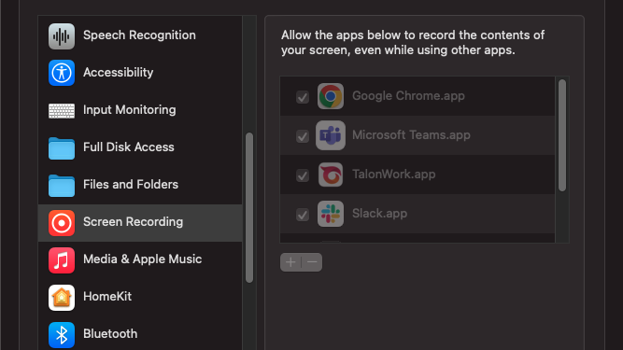Screen dimensions: 623x350
Task: Remove selected app with the minus button
Action: click(x=312, y=262)
